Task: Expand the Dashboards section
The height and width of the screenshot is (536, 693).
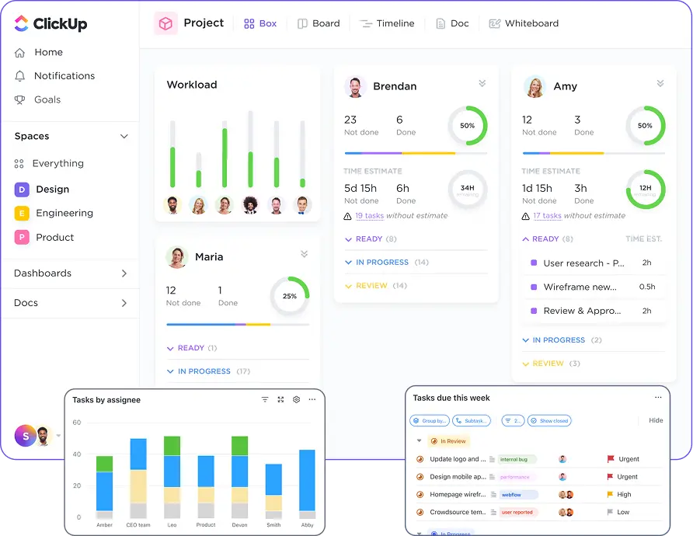Action: pyautogui.click(x=124, y=273)
